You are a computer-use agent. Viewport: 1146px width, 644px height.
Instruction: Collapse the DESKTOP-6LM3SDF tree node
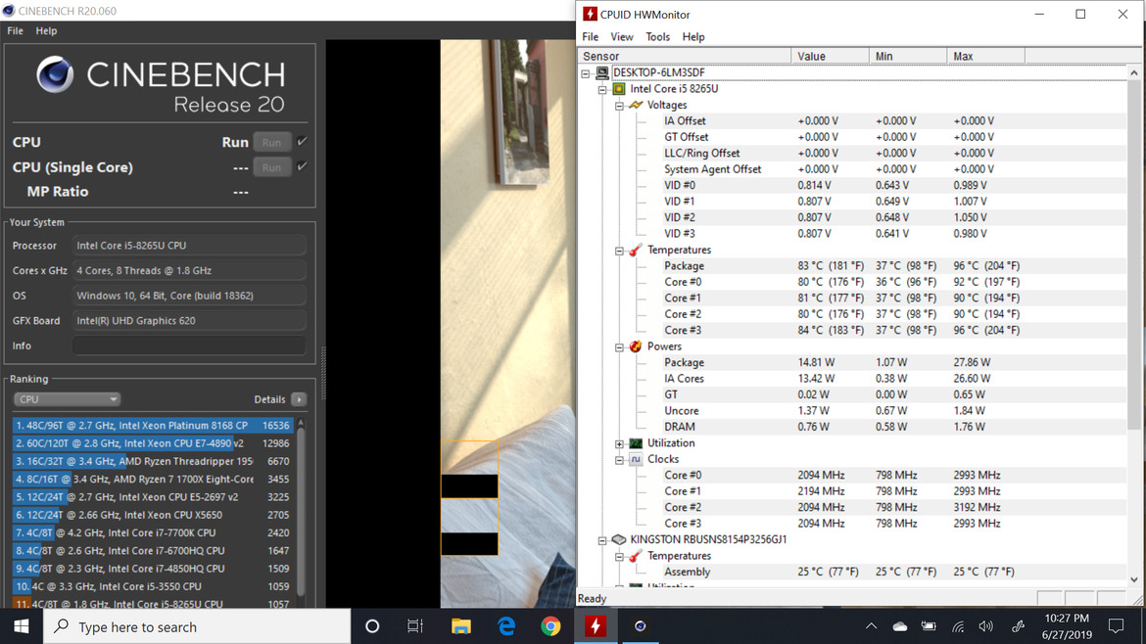point(586,73)
